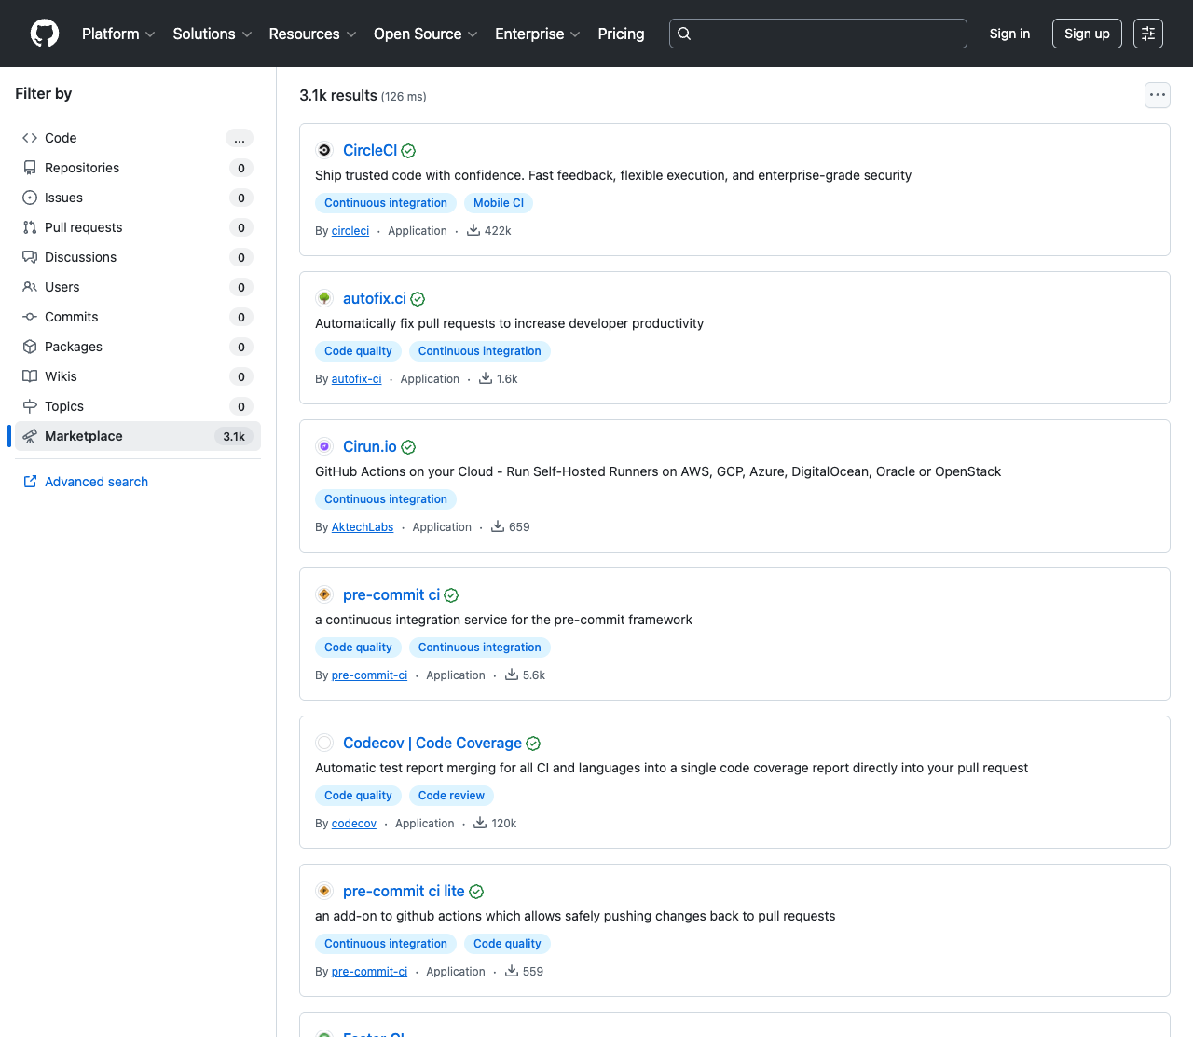
Task: Click verified badge next to pre-commit ci lite
Action: tap(476, 892)
